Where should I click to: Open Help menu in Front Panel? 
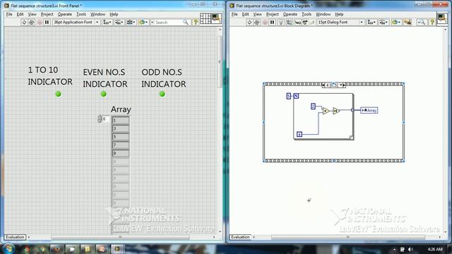(x=114, y=14)
